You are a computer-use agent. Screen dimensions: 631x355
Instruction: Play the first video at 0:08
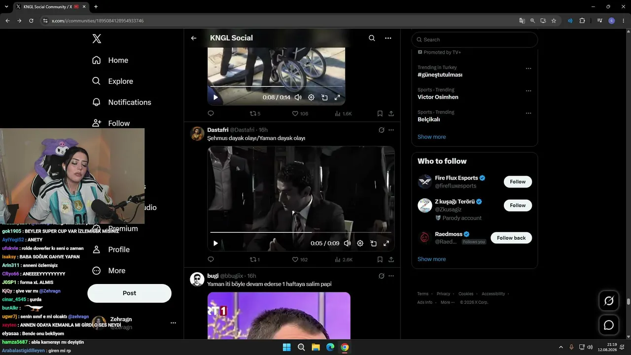[x=215, y=98]
